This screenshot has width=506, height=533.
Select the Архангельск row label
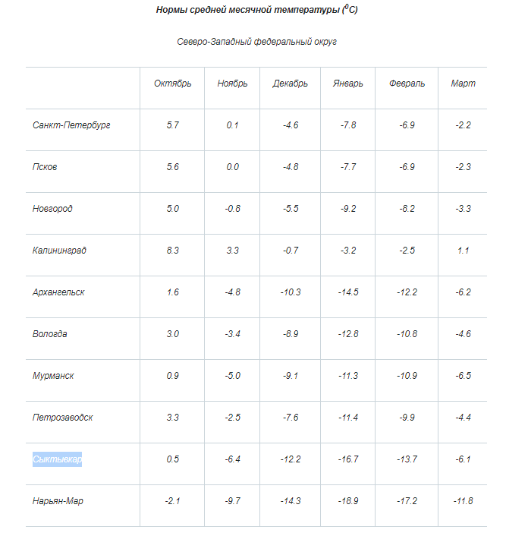[x=58, y=292]
